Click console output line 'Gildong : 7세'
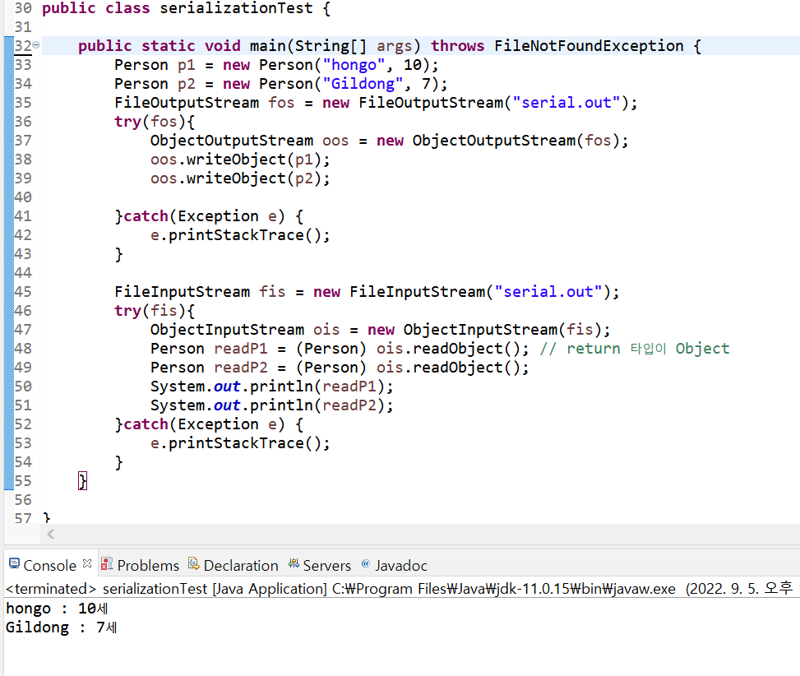This screenshot has width=800, height=676. click(62, 627)
